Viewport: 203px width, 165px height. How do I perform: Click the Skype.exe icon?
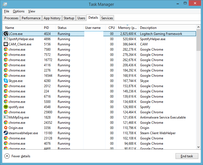click(x=6, y=81)
